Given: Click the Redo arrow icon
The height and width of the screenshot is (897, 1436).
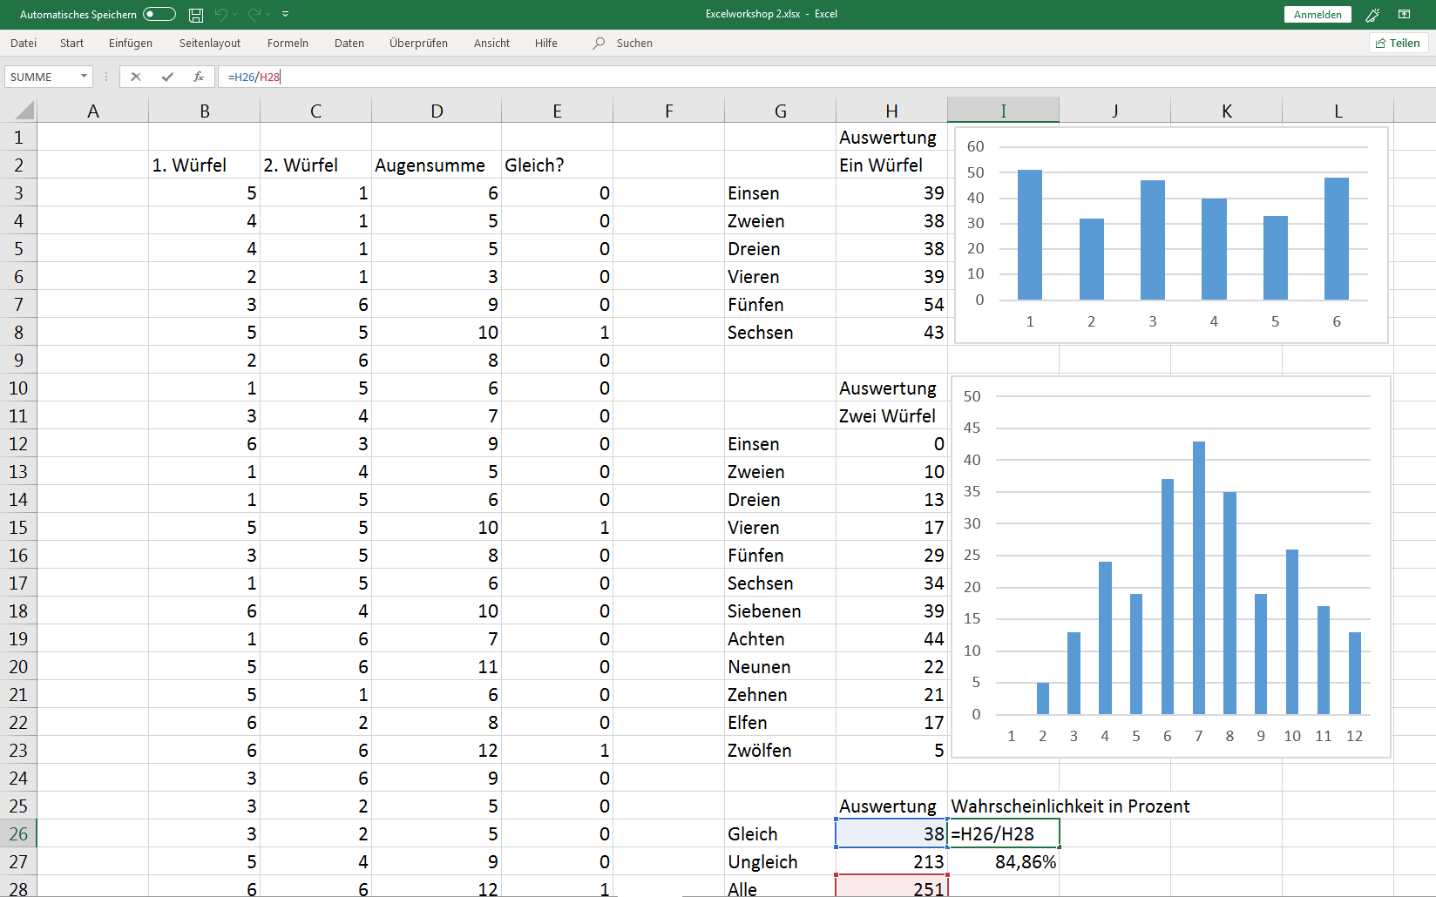Looking at the screenshot, I should (254, 14).
